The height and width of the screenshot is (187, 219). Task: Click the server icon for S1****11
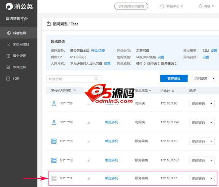pyautogui.click(x=54, y=178)
